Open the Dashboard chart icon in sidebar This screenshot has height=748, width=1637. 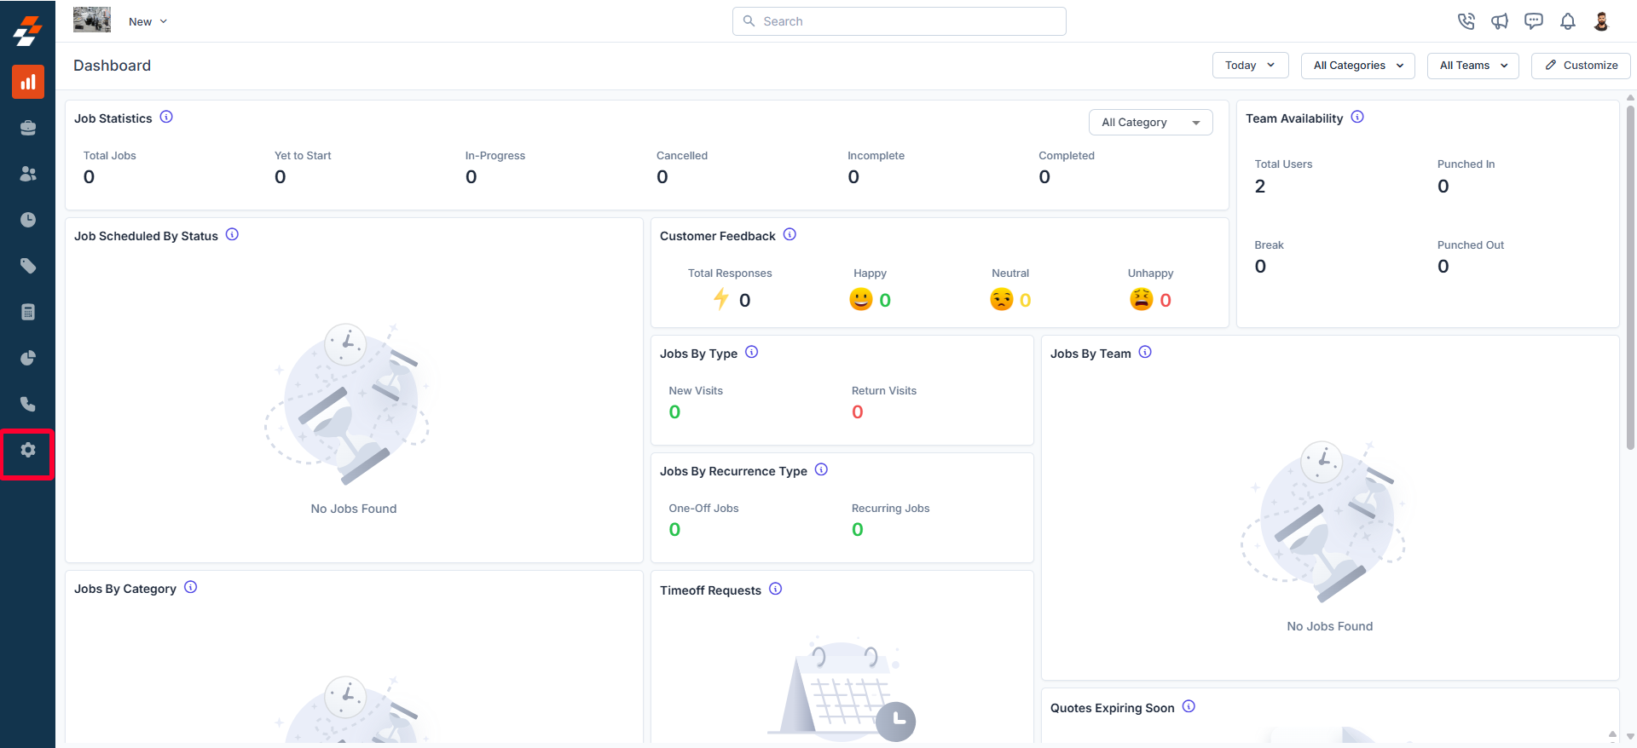[28, 82]
